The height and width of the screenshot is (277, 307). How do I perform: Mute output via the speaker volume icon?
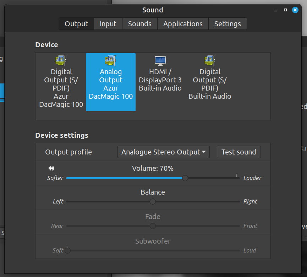click(51, 168)
